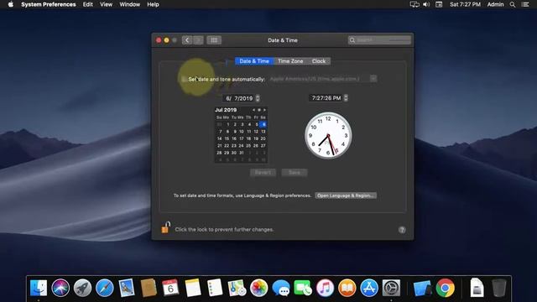
Task: Open Books orange icon in dock
Action: click(347, 288)
